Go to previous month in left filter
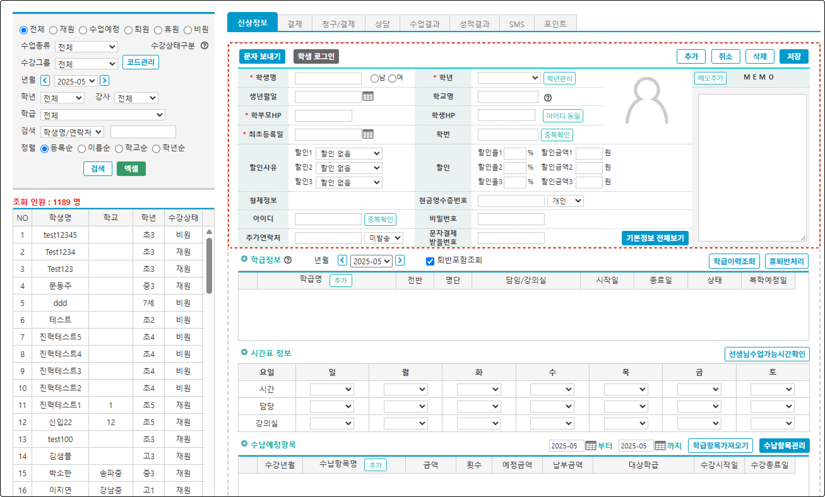 click(x=45, y=81)
